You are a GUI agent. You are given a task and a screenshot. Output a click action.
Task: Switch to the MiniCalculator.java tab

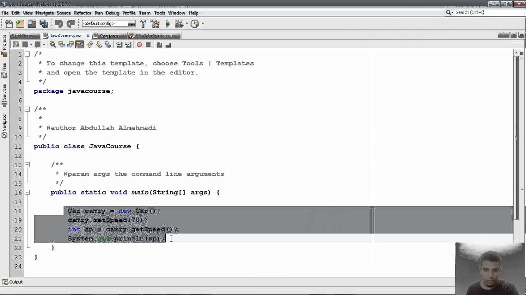click(x=154, y=36)
